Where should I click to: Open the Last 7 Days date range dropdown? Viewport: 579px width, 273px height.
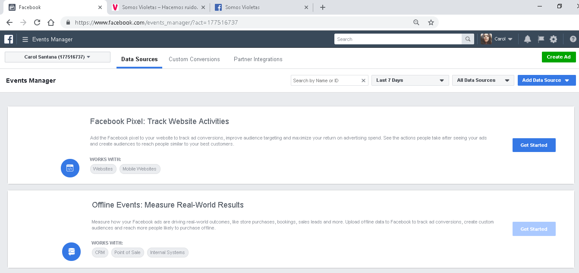(x=410, y=81)
